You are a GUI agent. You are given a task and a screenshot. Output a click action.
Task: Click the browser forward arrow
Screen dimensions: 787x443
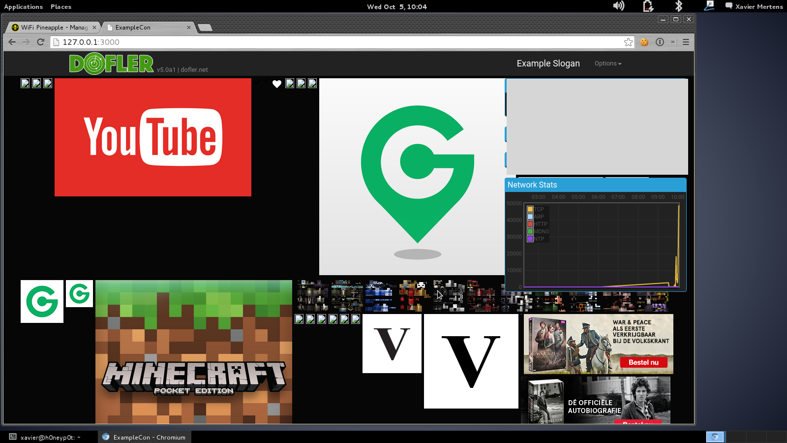27,42
